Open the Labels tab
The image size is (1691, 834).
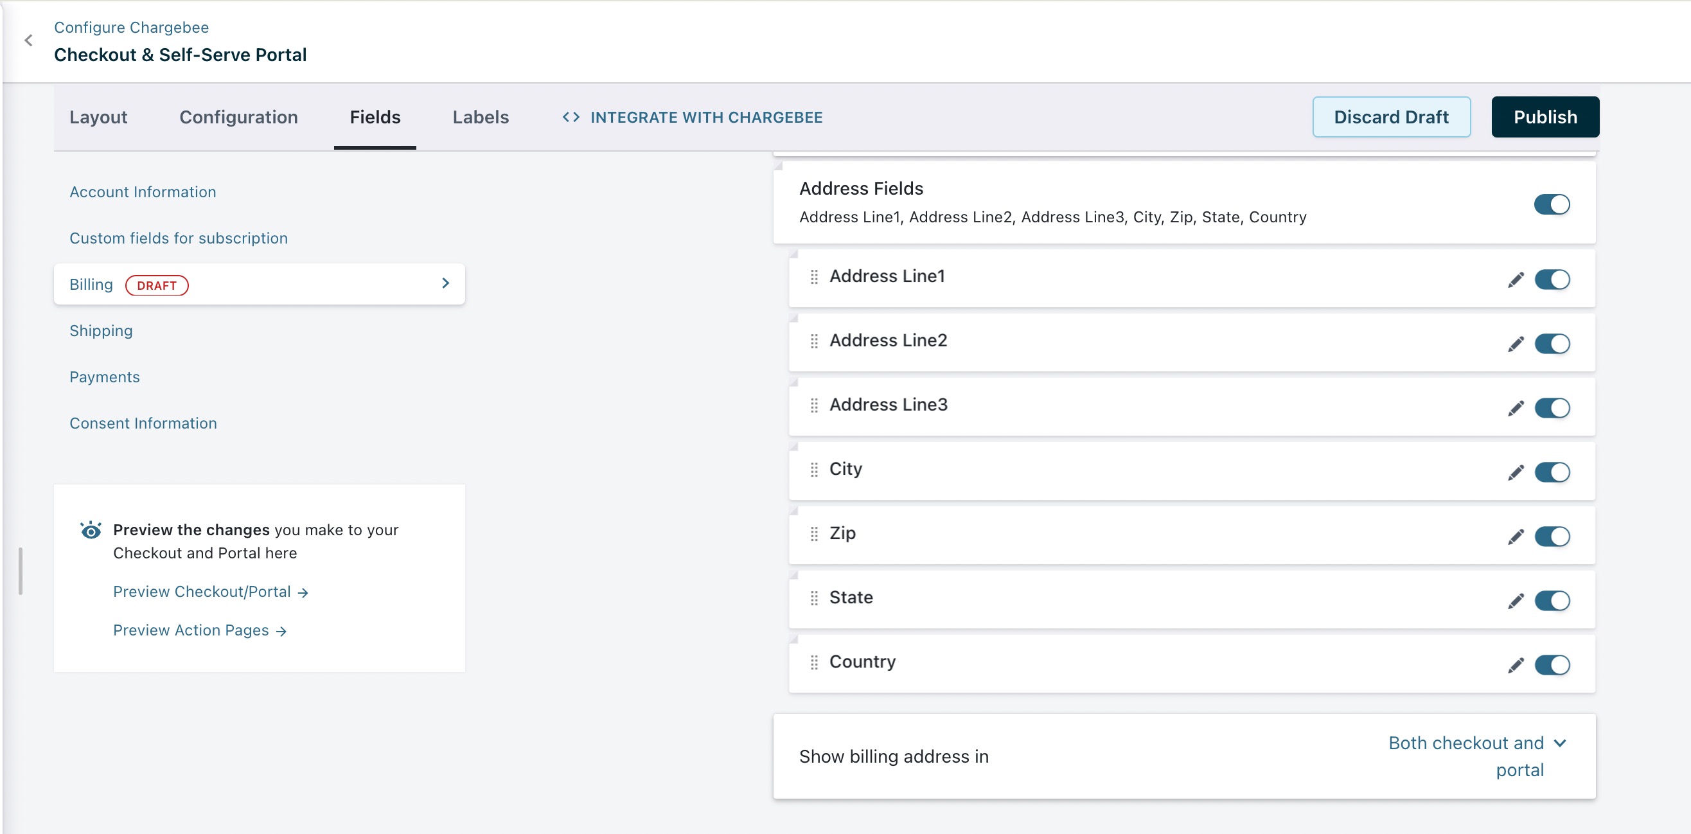coord(481,118)
